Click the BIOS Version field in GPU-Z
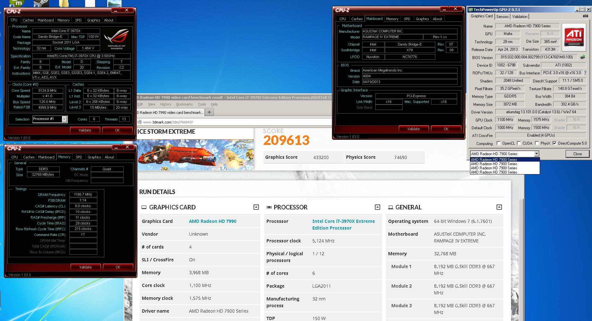The width and height of the screenshot is (592, 321). [536, 57]
